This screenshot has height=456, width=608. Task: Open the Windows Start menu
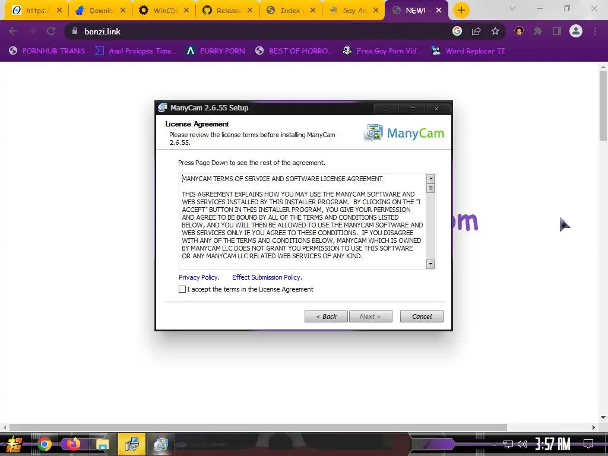[14, 444]
